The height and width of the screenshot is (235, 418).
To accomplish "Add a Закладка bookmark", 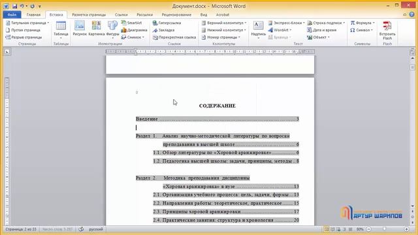I will tap(163, 30).
